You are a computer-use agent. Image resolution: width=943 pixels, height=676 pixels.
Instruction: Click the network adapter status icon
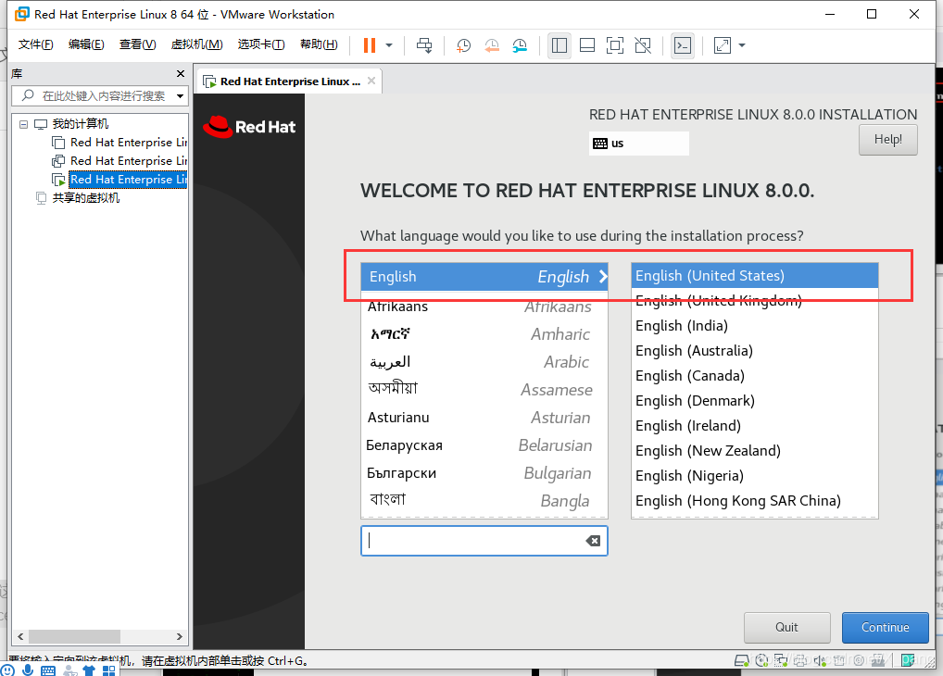pos(781,660)
